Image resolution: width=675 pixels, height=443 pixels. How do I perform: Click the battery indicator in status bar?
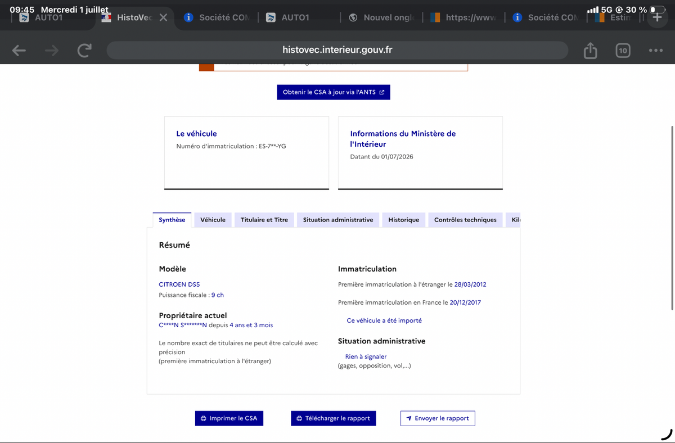point(657,10)
